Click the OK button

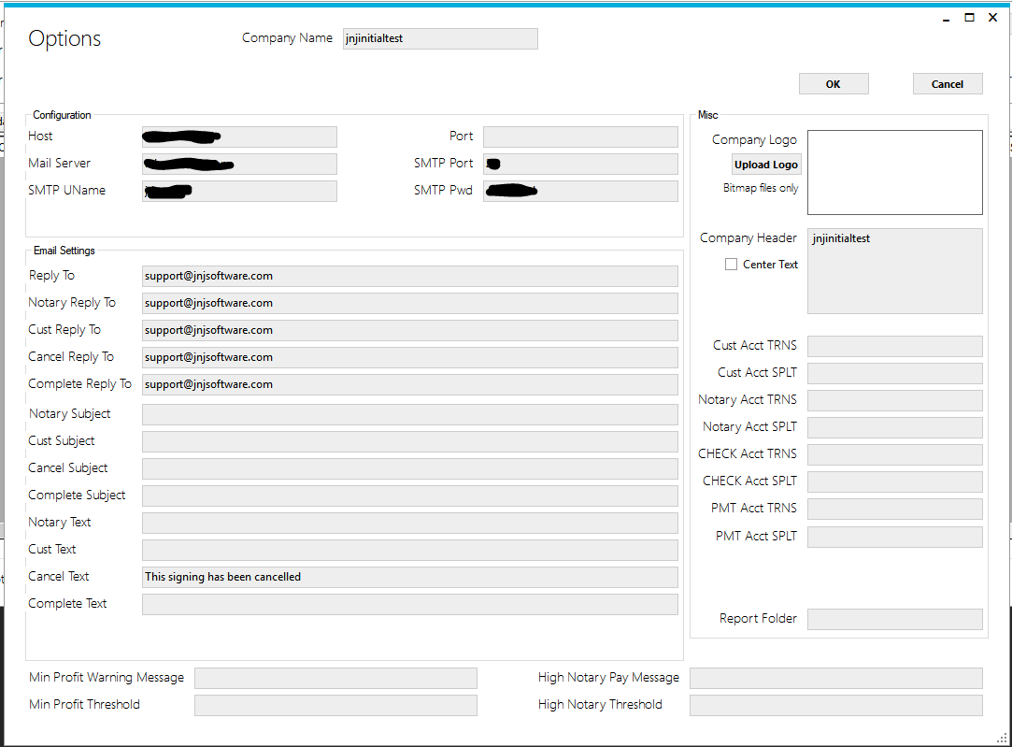[833, 84]
